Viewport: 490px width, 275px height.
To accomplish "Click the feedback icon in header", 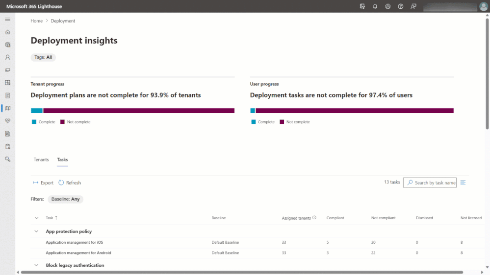I will 413,6.
